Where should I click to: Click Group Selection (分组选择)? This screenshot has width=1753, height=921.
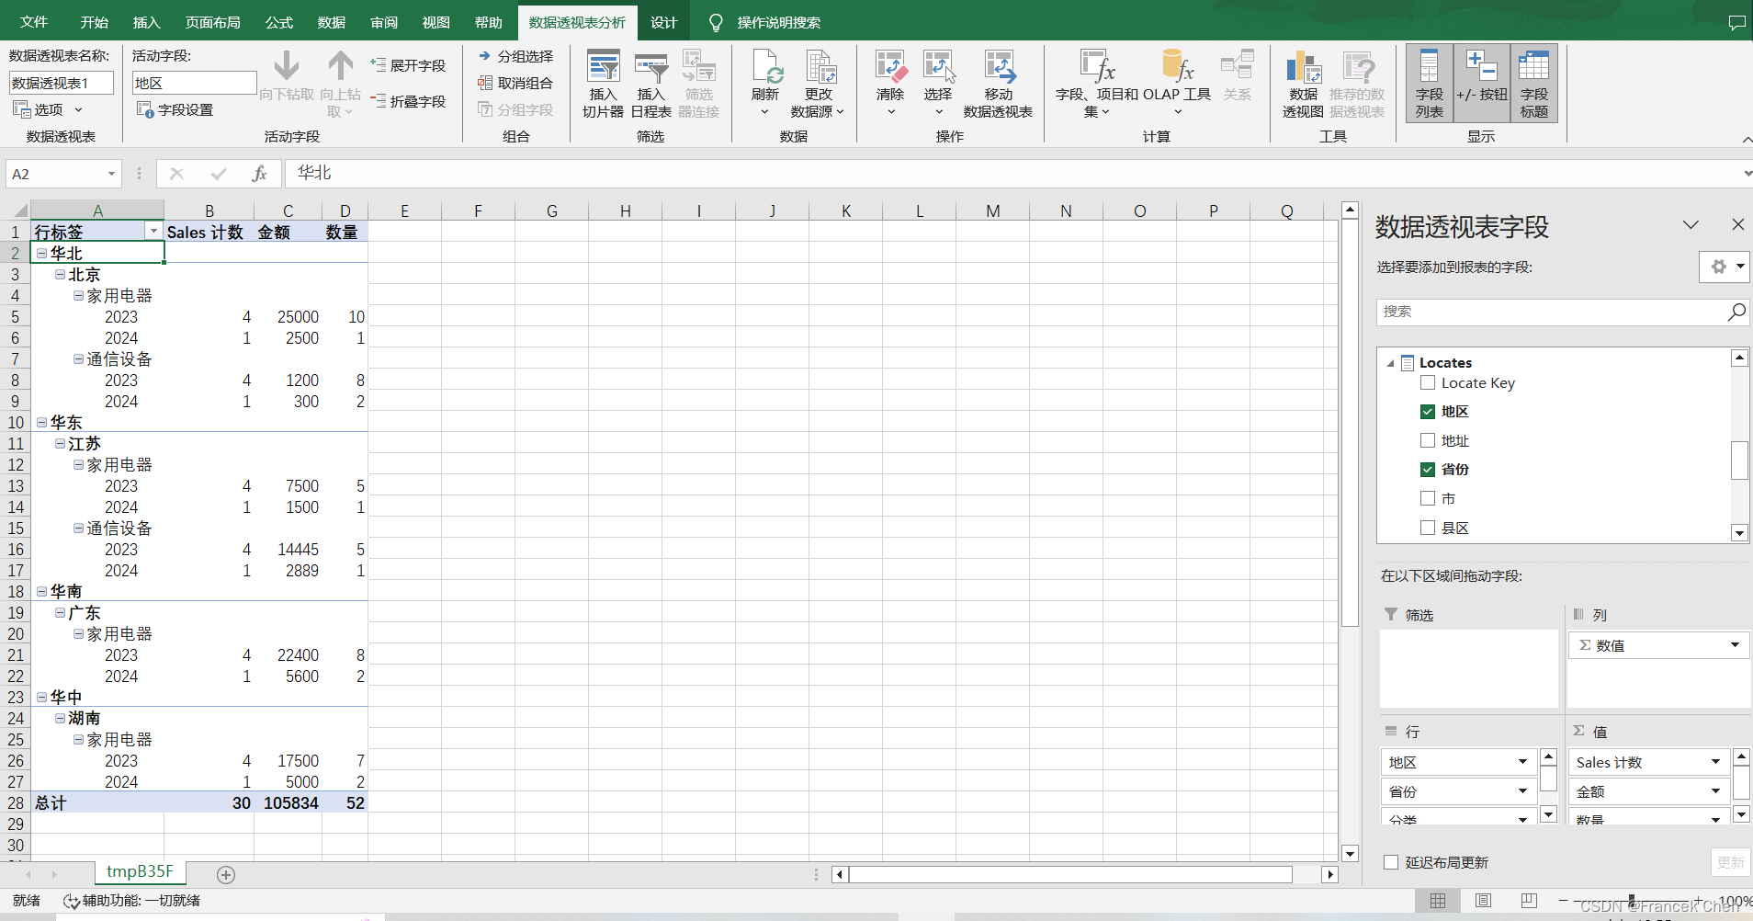(x=515, y=56)
